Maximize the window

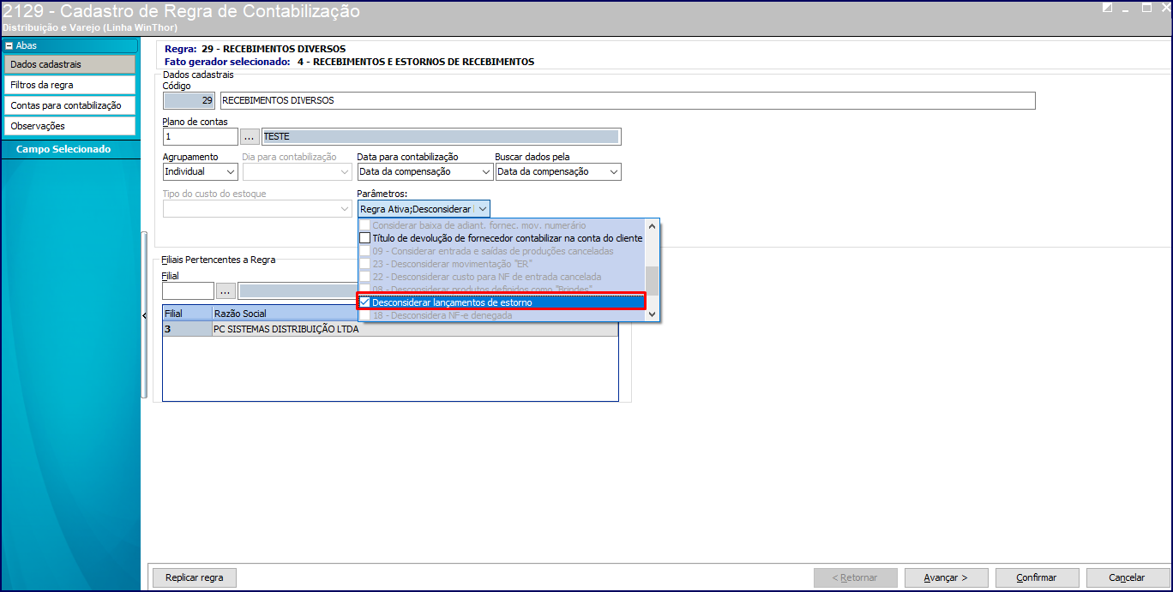[1146, 8]
